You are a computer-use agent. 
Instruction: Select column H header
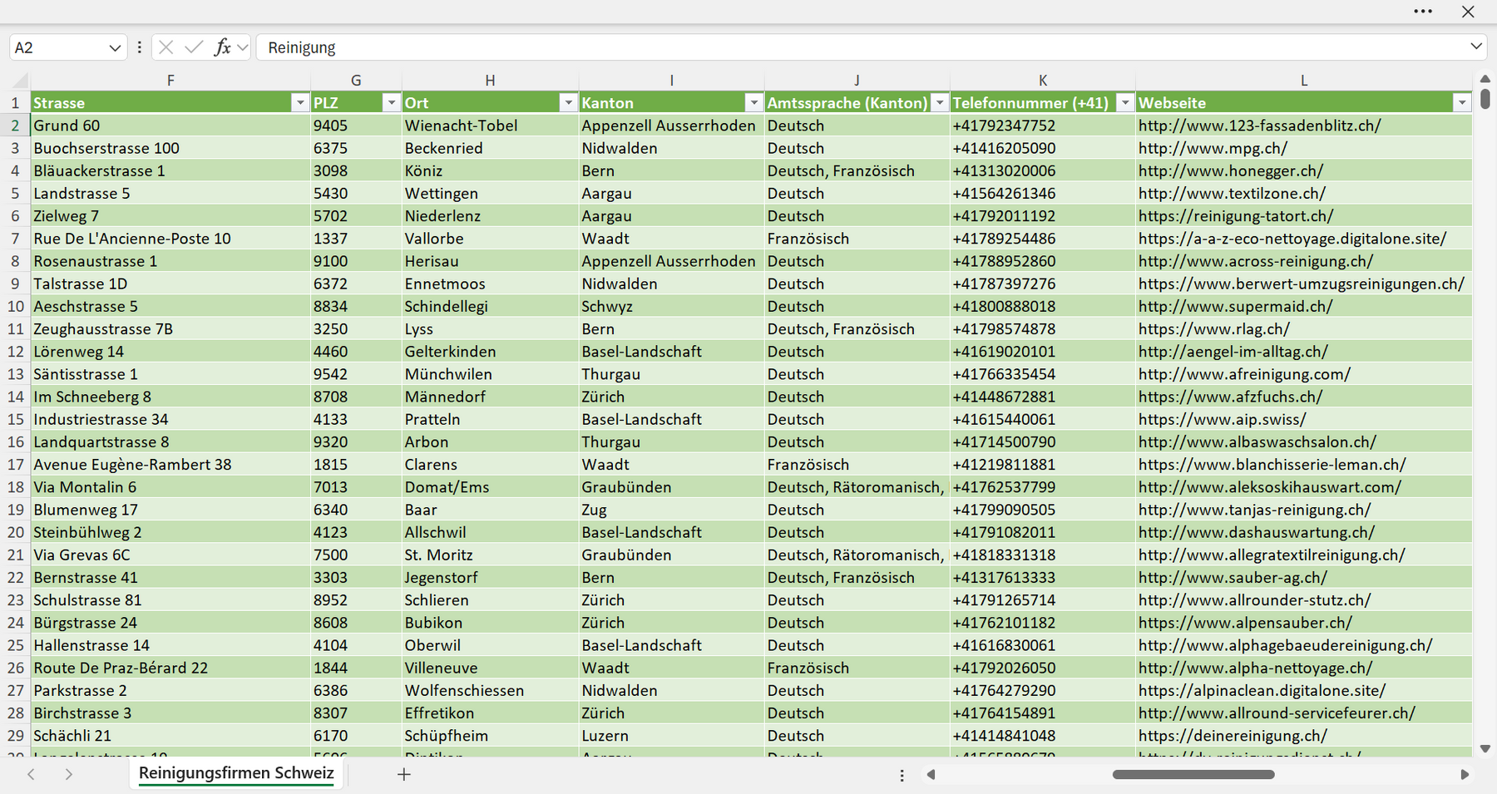[490, 81]
